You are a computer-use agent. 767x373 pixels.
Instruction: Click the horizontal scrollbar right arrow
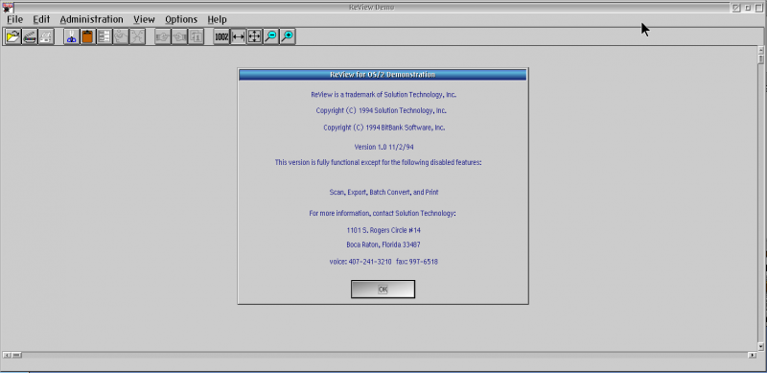pos(752,355)
